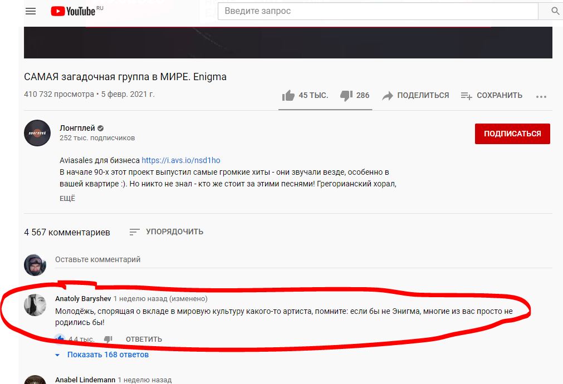Click '4 567 комментариев' count text
Screen dimensions: 563x384
pos(67,232)
